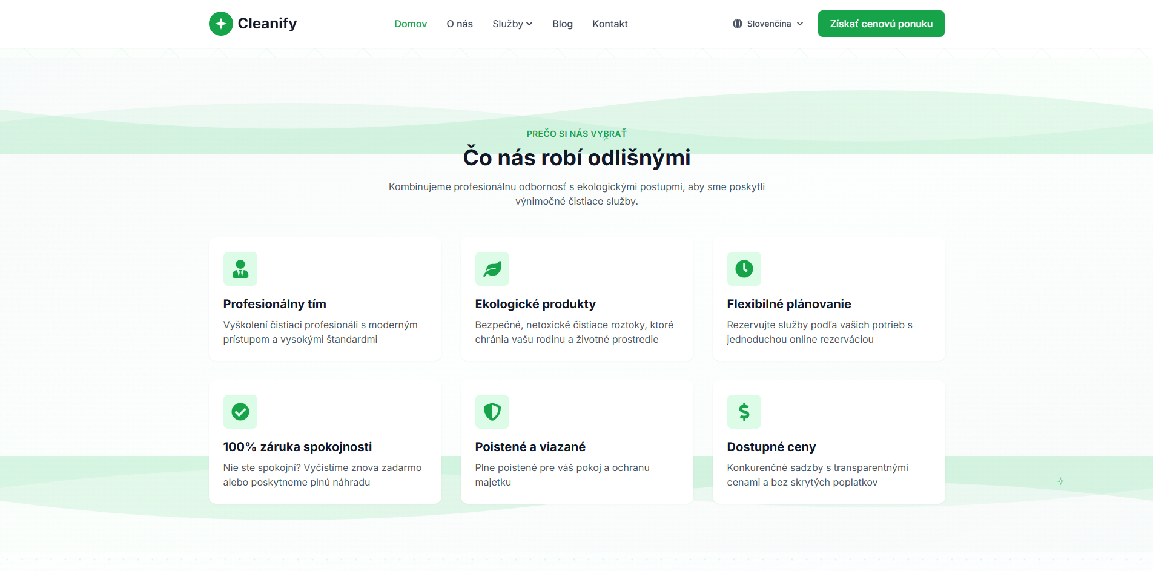Click the checkmark icon for 100% záruka spokojnosti
The image size is (1153, 571).
tap(240, 411)
